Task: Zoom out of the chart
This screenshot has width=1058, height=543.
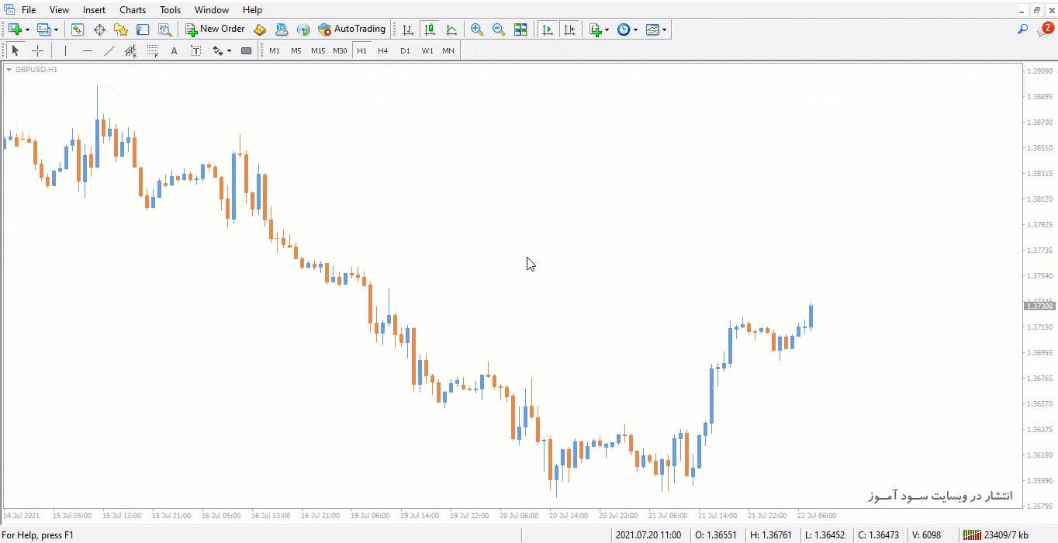Action: [499, 29]
